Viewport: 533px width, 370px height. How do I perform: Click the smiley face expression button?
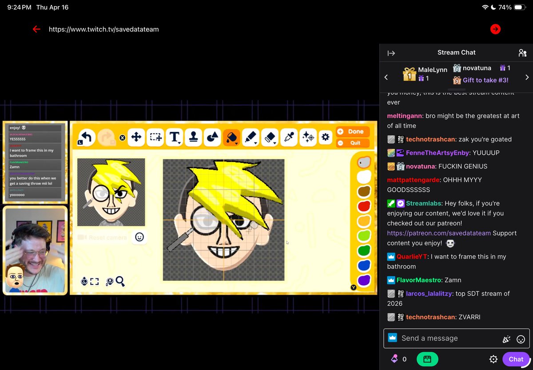[139, 237]
